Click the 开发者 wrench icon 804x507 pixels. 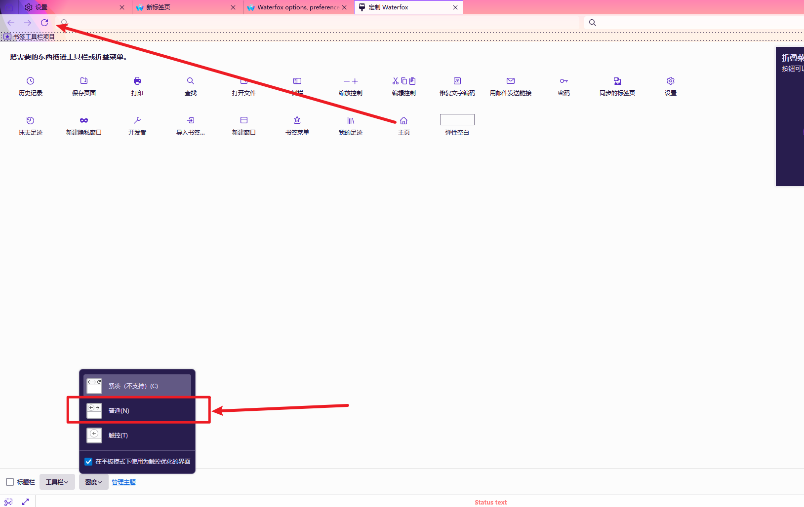(x=137, y=120)
